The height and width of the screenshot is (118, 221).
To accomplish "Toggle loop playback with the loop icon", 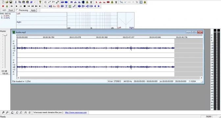I will point(45,6).
